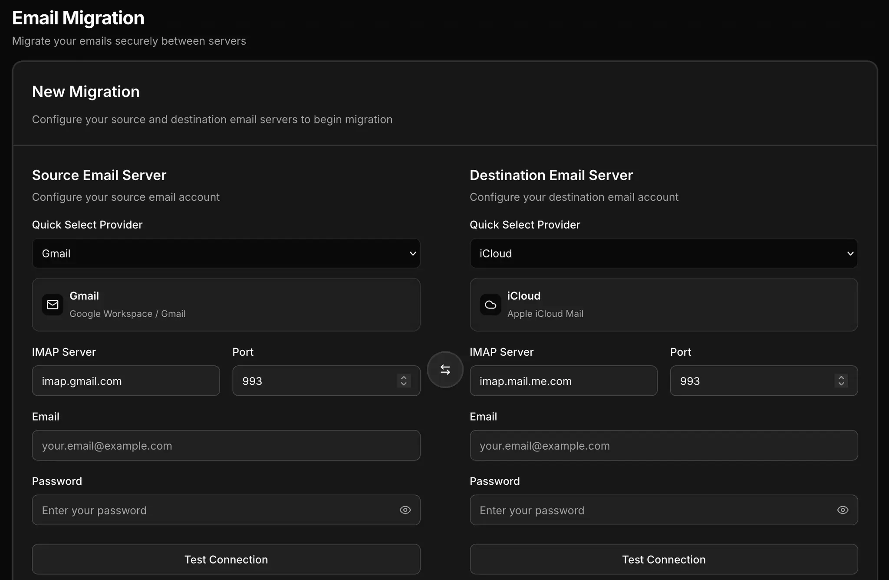This screenshot has width=889, height=580.
Task: Focus destination port 993 field
Action: [764, 381]
